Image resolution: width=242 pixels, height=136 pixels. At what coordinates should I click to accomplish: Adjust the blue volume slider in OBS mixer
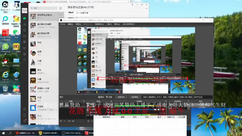[x=135, y=109]
